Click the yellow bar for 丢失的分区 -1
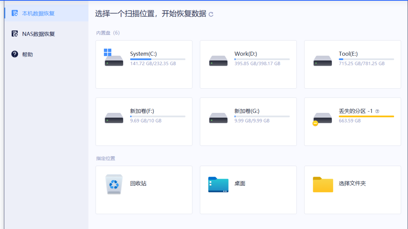 pos(366,116)
